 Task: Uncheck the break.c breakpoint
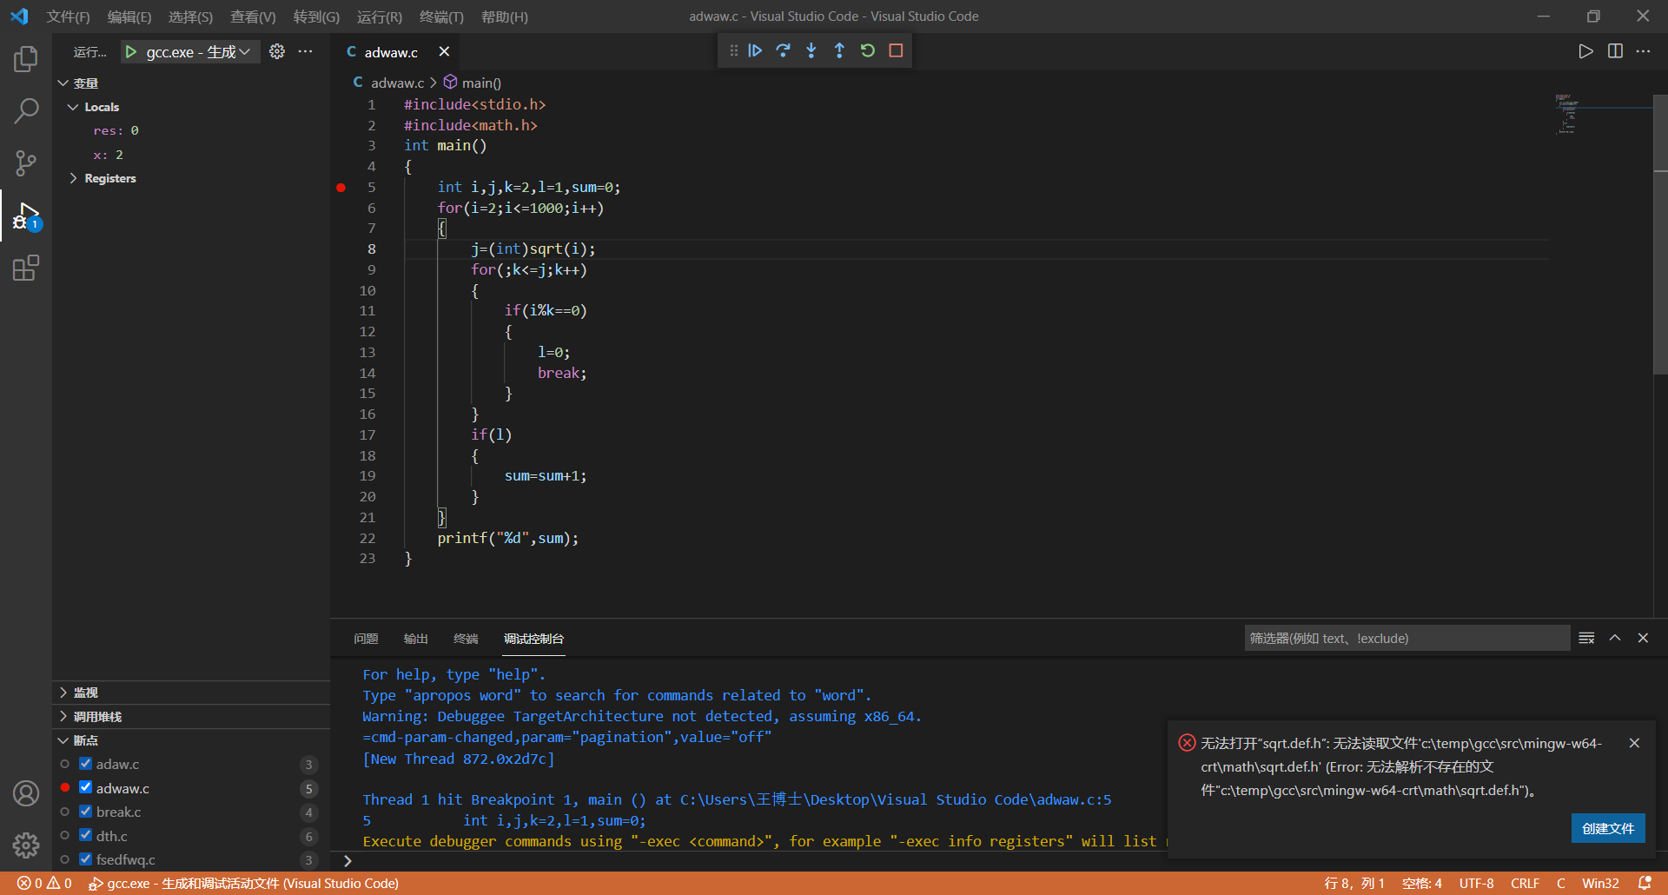85,812
